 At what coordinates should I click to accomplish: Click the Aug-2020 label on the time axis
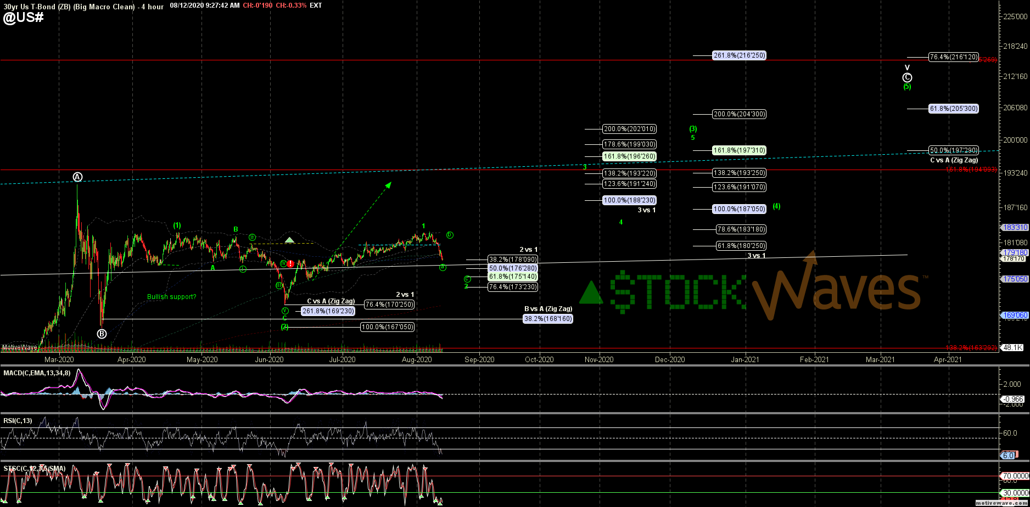coord(416,359)
